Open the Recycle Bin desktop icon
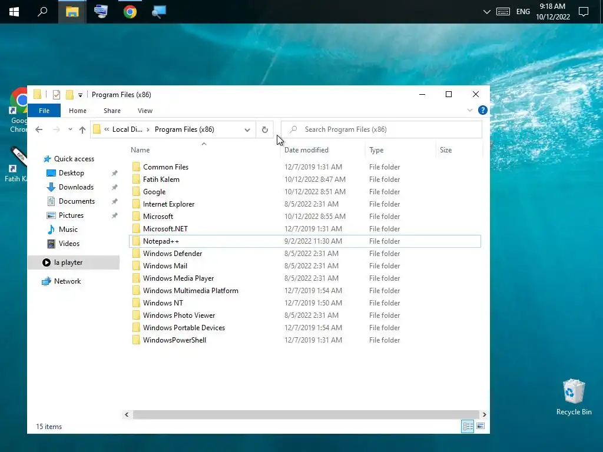 click(x=574, y=397)
